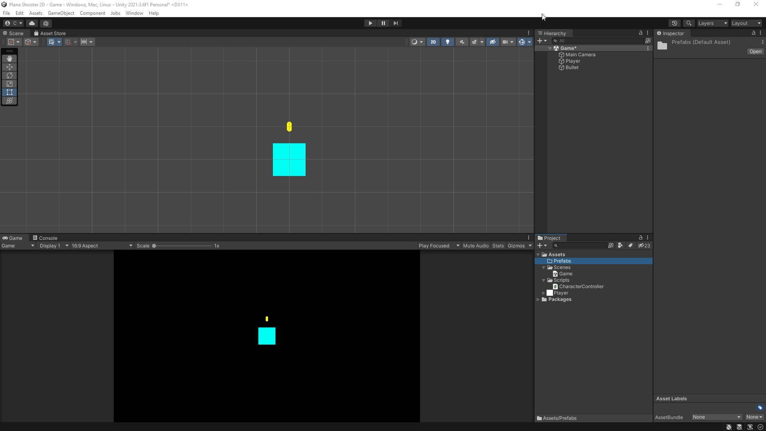This screenshot has width=766, height=431.
Task: Open the Unity cloud services icon
Action: click(32, 23)
